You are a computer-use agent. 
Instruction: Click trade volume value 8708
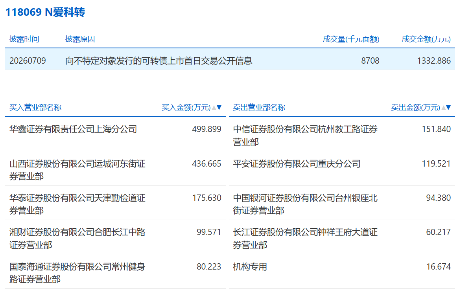tap(370, 61)
